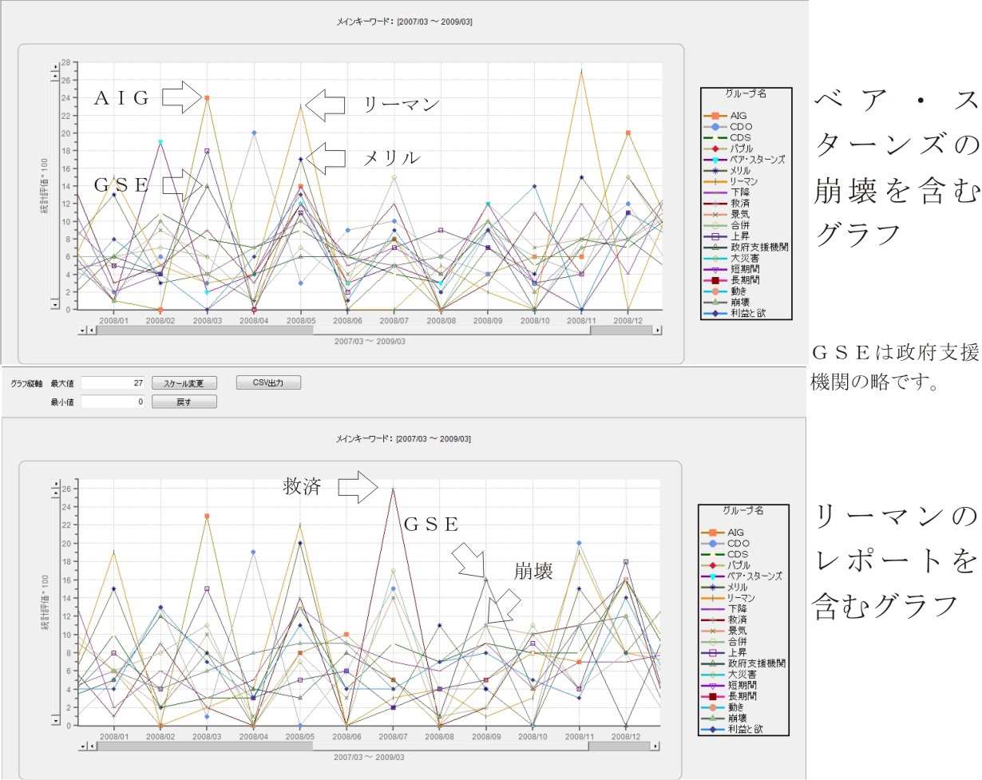Image resolution: width=982 pixels, height=780 pixels.
Task: Click right arrow of lower chart's horizontal scrollbar
Action: click(655, 746)
